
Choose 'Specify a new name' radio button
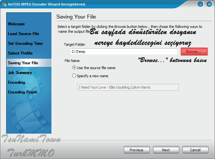(x=74, y=76)
